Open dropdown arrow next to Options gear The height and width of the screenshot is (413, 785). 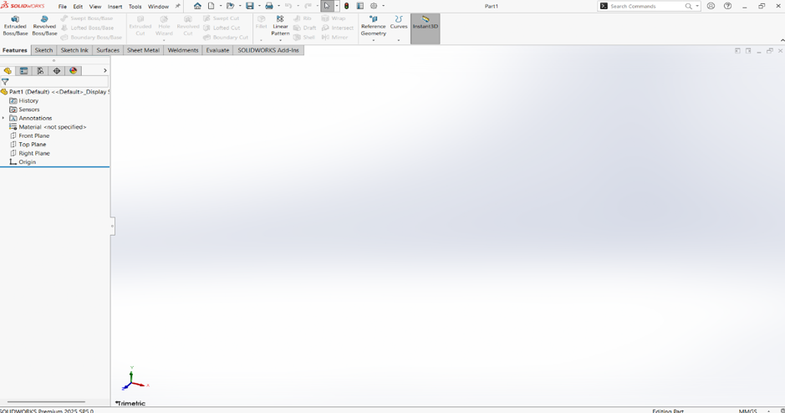point(384,6)
